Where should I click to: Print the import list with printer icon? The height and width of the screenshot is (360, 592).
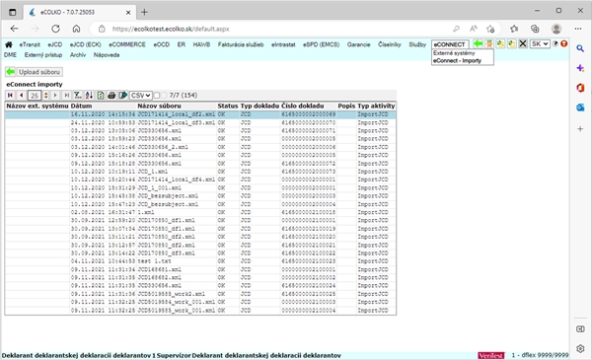coord(111,95)
